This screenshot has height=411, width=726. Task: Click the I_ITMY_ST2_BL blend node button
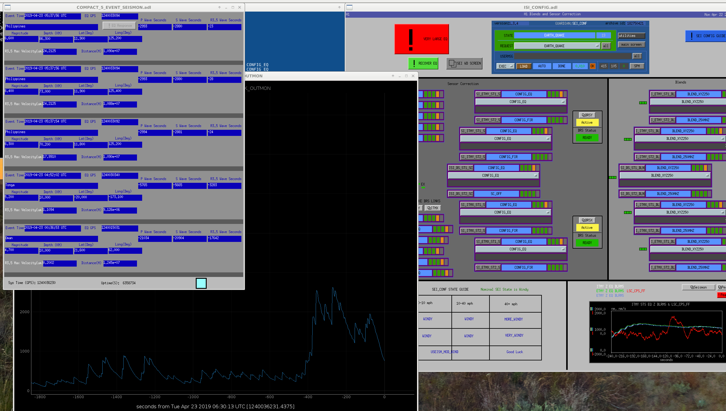coord(647,157)
